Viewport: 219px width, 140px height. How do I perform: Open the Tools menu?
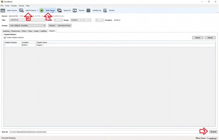coord(7,6)
